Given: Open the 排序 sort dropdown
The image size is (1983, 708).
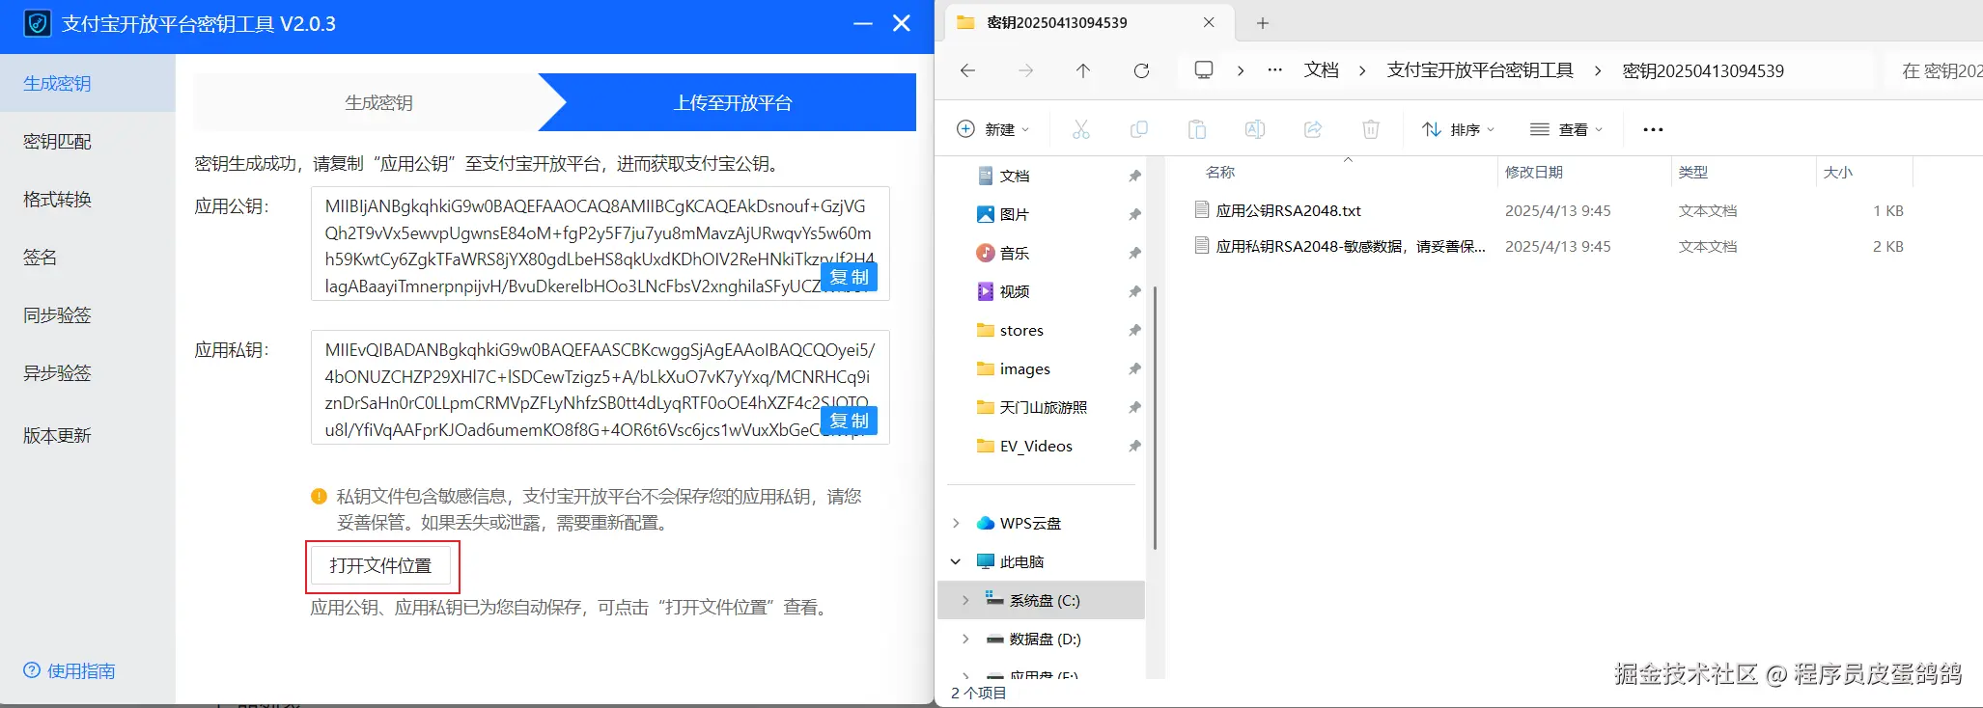Looking at the screenshot, I should [1458, 129].
